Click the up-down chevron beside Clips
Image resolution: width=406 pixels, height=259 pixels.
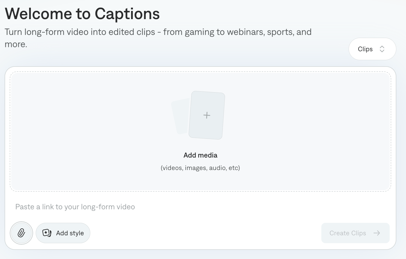[382, 49]
